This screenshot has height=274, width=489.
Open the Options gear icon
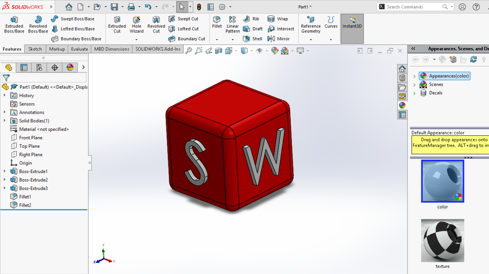coord(222,7)
